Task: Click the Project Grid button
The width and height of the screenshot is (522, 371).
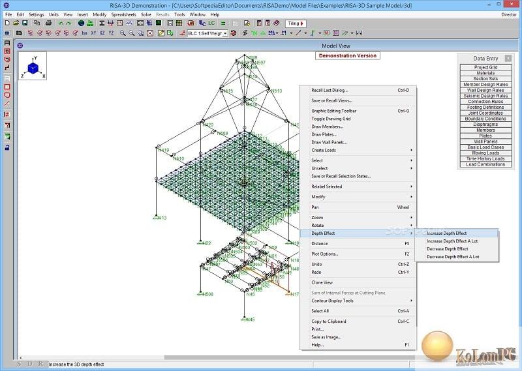Action: point(485,67)
